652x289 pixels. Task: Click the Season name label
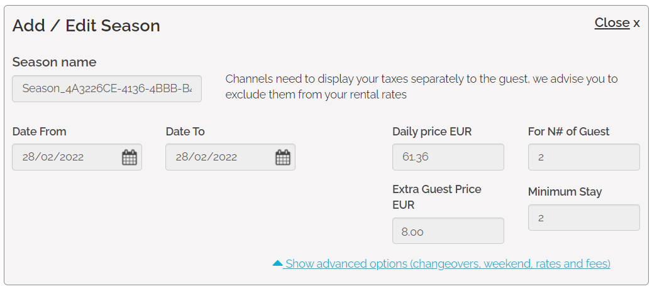[54, 62]
